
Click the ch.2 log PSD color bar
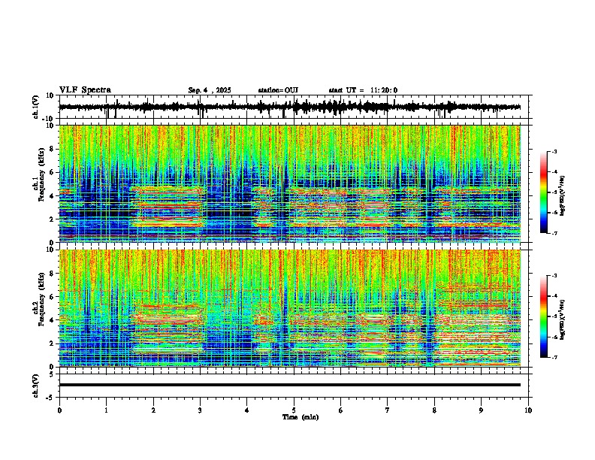pos(543,316)
